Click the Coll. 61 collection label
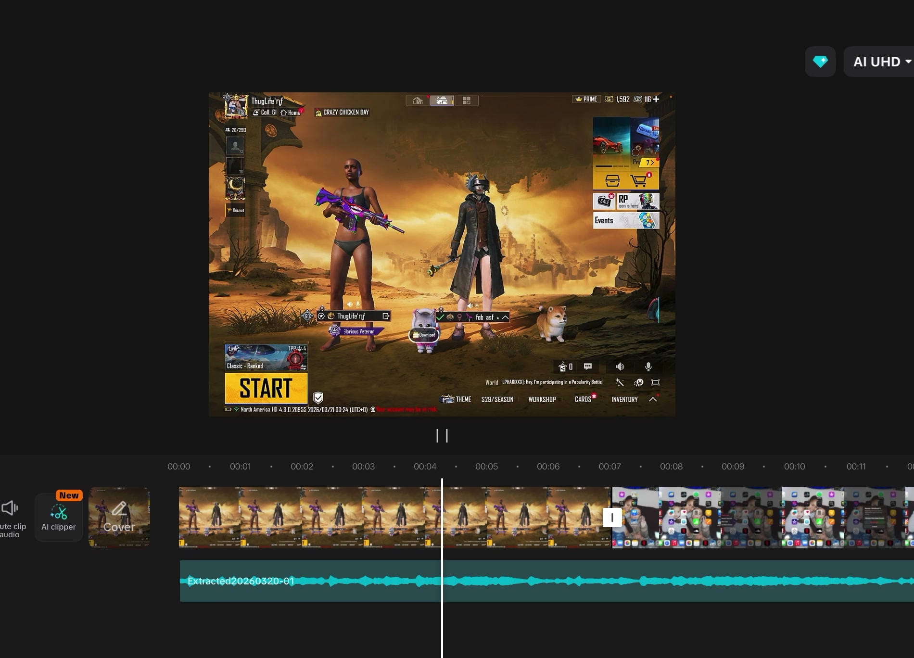914x658 pixels. tap(265, 113)
